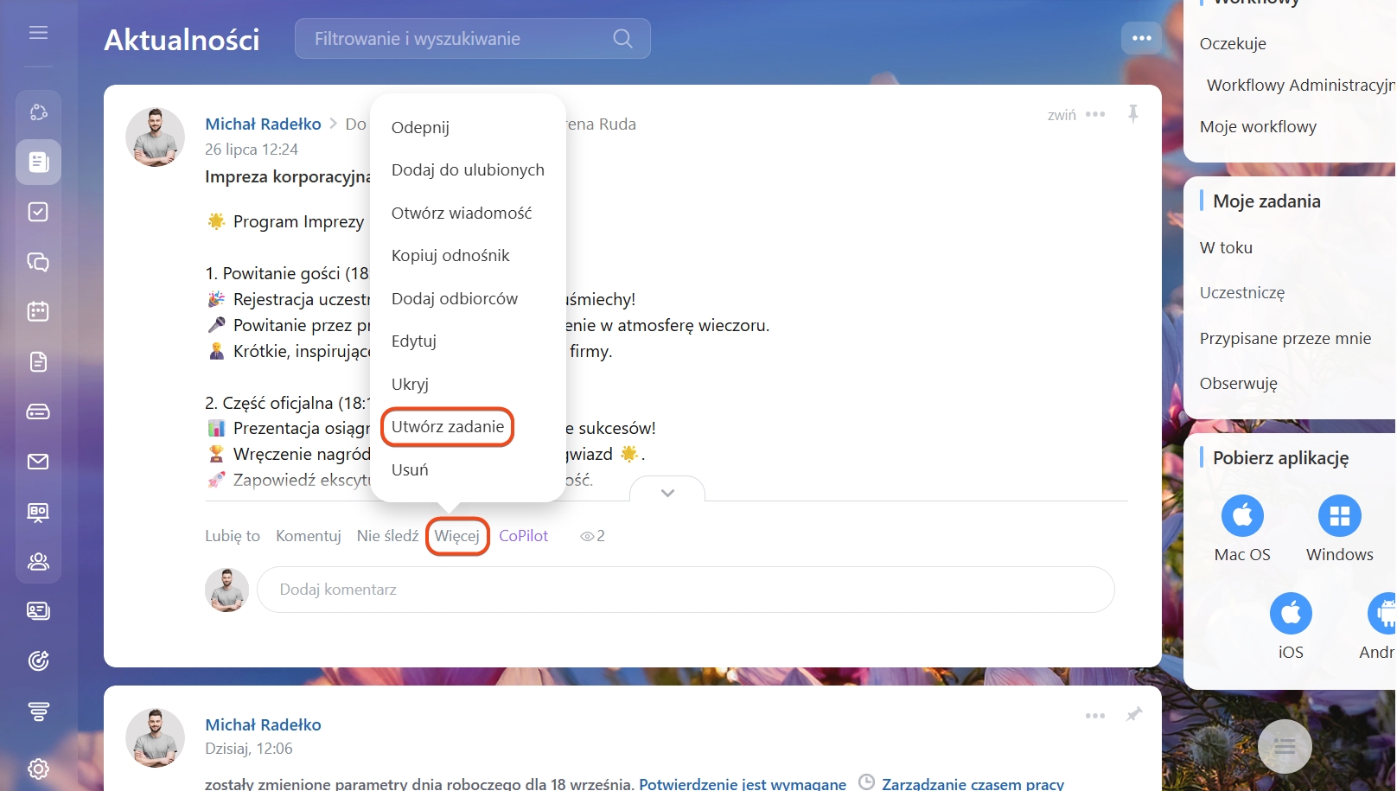Click the Windows app download icon
Image resolution: width=1397 pixels, height=791 pixels.
click(1339, 516)
